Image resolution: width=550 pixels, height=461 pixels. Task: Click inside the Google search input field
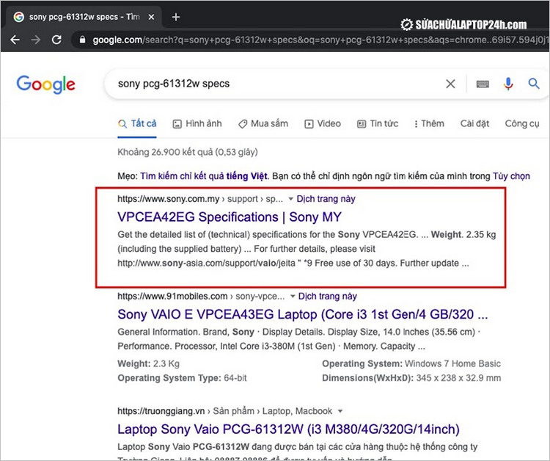coord(274,84)
